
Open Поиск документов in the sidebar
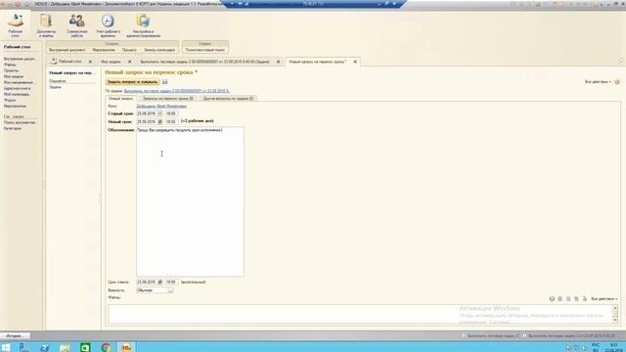[x=20, y=122]
